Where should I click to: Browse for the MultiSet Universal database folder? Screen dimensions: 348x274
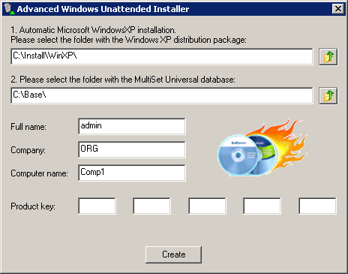tap(328, 96)
